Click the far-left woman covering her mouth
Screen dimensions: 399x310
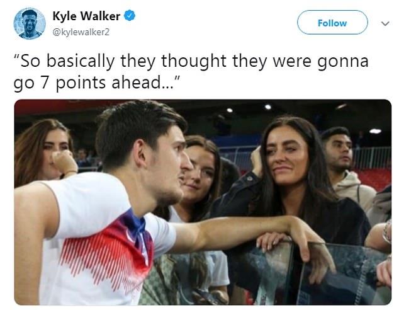(47, 151)
